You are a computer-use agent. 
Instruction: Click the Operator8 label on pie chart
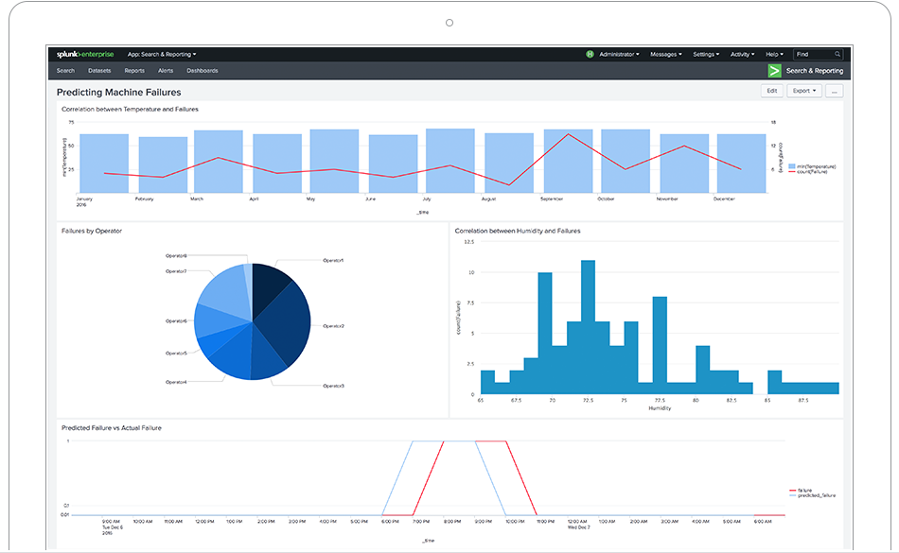click(176, 256)
